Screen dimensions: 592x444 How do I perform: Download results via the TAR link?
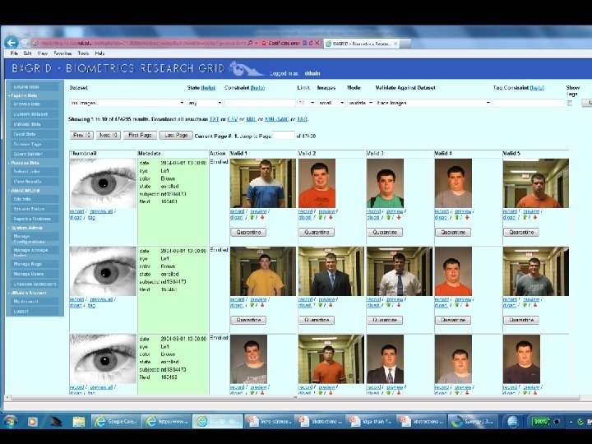coord(302,119)
